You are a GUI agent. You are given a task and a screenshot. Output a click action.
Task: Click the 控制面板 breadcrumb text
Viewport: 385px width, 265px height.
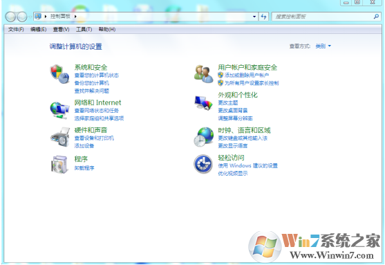tap(60, 17)
